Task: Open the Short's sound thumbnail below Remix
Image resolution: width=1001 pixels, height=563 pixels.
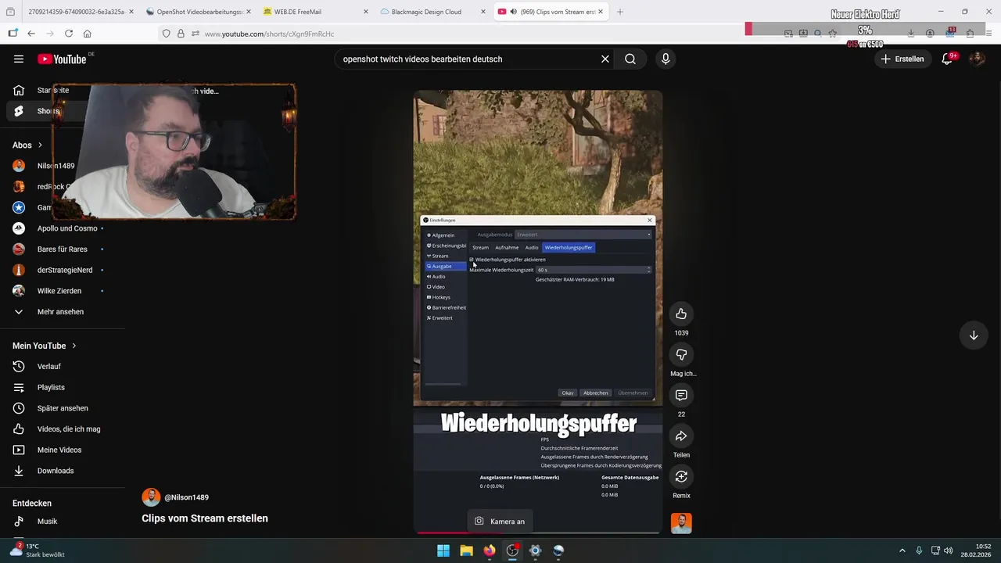Action: (681, 523)
